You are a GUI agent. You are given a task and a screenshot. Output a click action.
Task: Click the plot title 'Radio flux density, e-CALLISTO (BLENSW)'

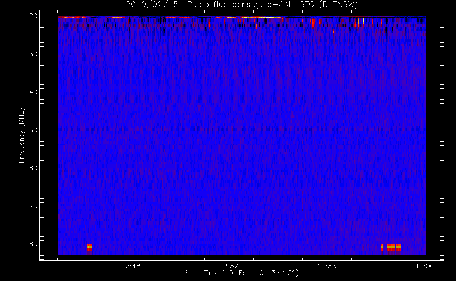click(x=272, y=5)
